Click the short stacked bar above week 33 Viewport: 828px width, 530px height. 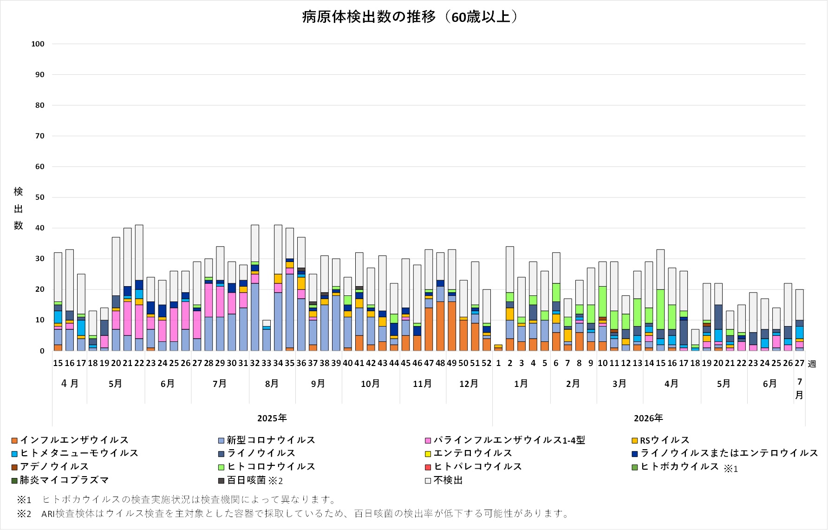tap(267, 335)
